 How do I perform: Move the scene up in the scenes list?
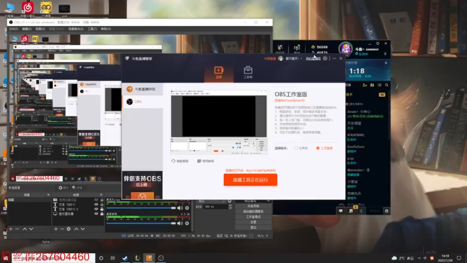pos(25,229)
